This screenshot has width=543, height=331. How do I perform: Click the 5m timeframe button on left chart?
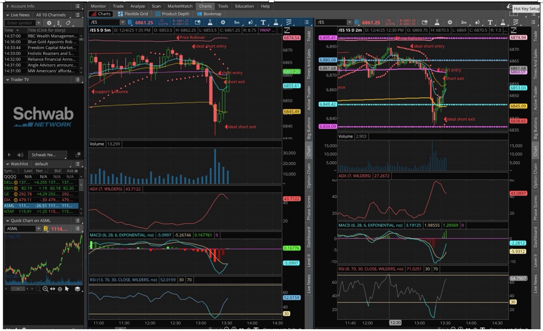click(237, 22)
